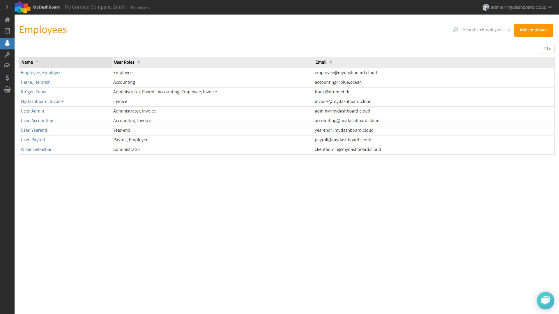This screenshot has width=559, height=314.
Task: Click the Employees breadcrumb in top bar
Action: pyautogui.click(x=140, y=8)
